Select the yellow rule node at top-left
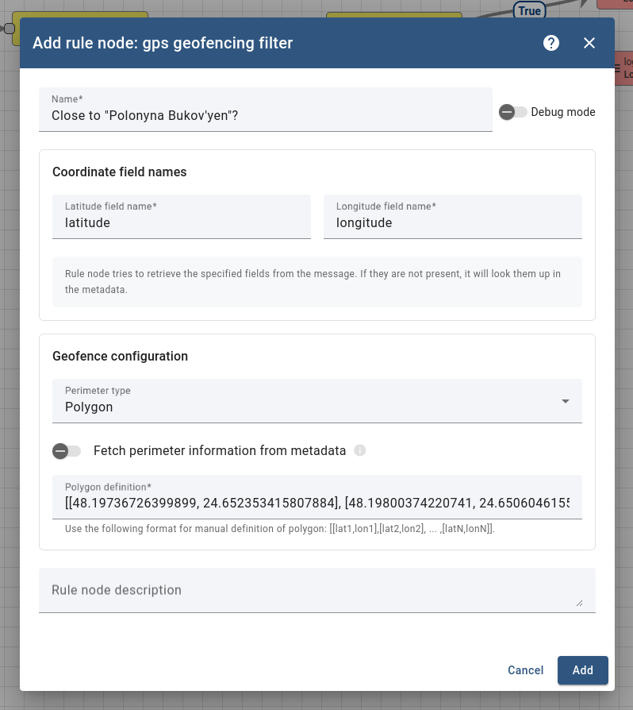This screenshot has height=710, width=633. tap(79, 15)
